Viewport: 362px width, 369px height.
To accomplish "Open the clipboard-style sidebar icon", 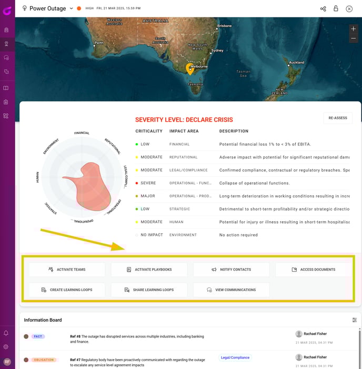I will click(6, 102).
